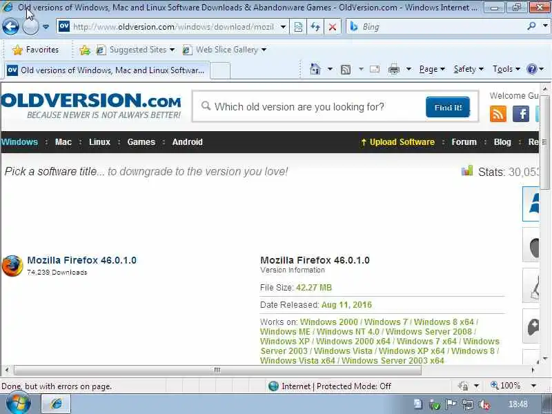Open Suggested Sites dropdown

(x=136, y=50)
